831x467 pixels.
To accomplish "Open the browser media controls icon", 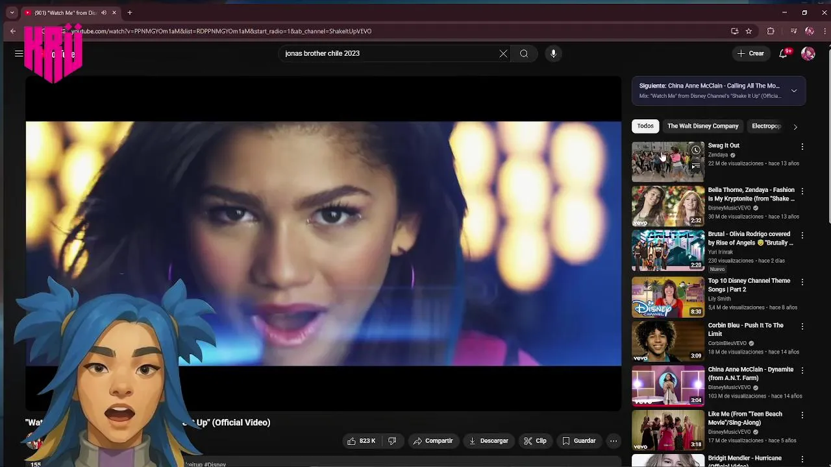I will [x=793, y=31].
